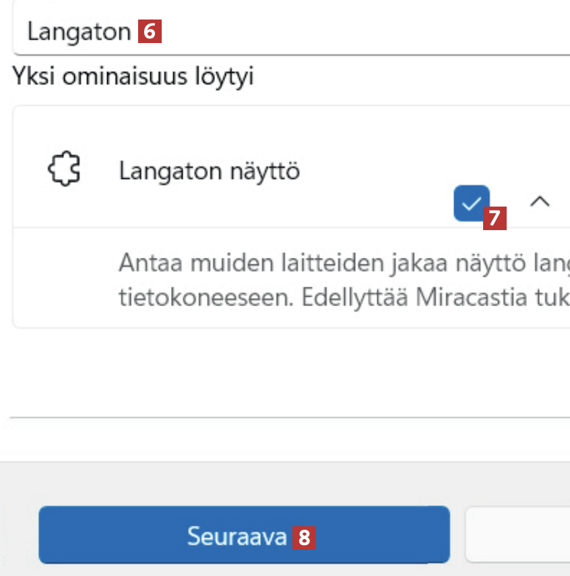Viewport: 570px width, 576px height.
Task: Click the Yksi ominaisuus löytyi result text
Action: (x=133, y=77)
